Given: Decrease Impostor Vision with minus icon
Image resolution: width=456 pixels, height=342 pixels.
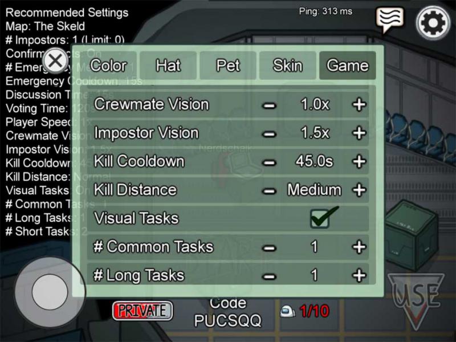Looking at the screenshot, I should 269,134.
